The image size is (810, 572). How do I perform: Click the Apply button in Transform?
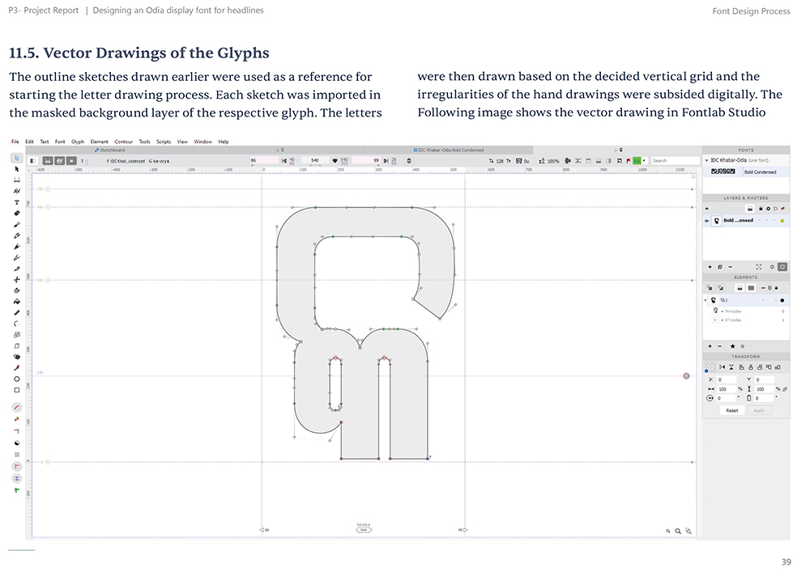pyautogui.click(x=759, y=410)
